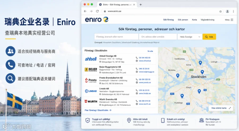Click the Enkelt och smidigt phone icon

[163, 120]
